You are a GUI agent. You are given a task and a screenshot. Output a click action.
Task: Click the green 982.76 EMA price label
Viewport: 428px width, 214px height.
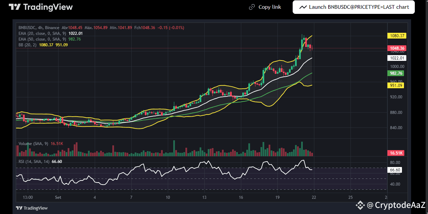[x=396, y=73]
